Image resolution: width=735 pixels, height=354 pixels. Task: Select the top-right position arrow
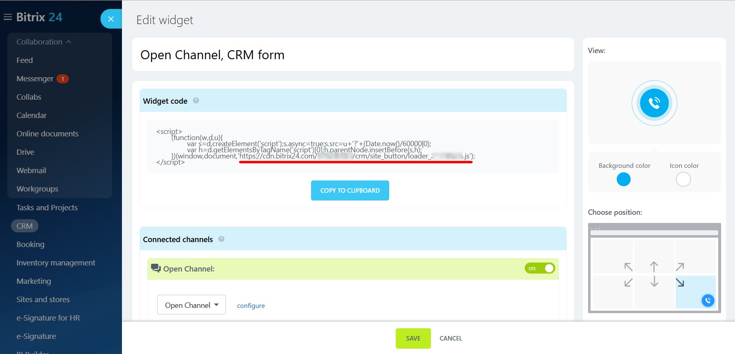click(680, 267)
